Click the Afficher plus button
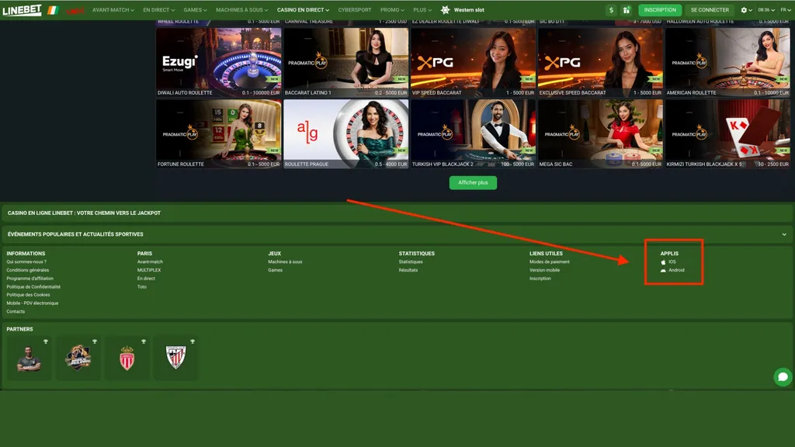The height and width of the screenshot is (447, 795). (472, 182)
